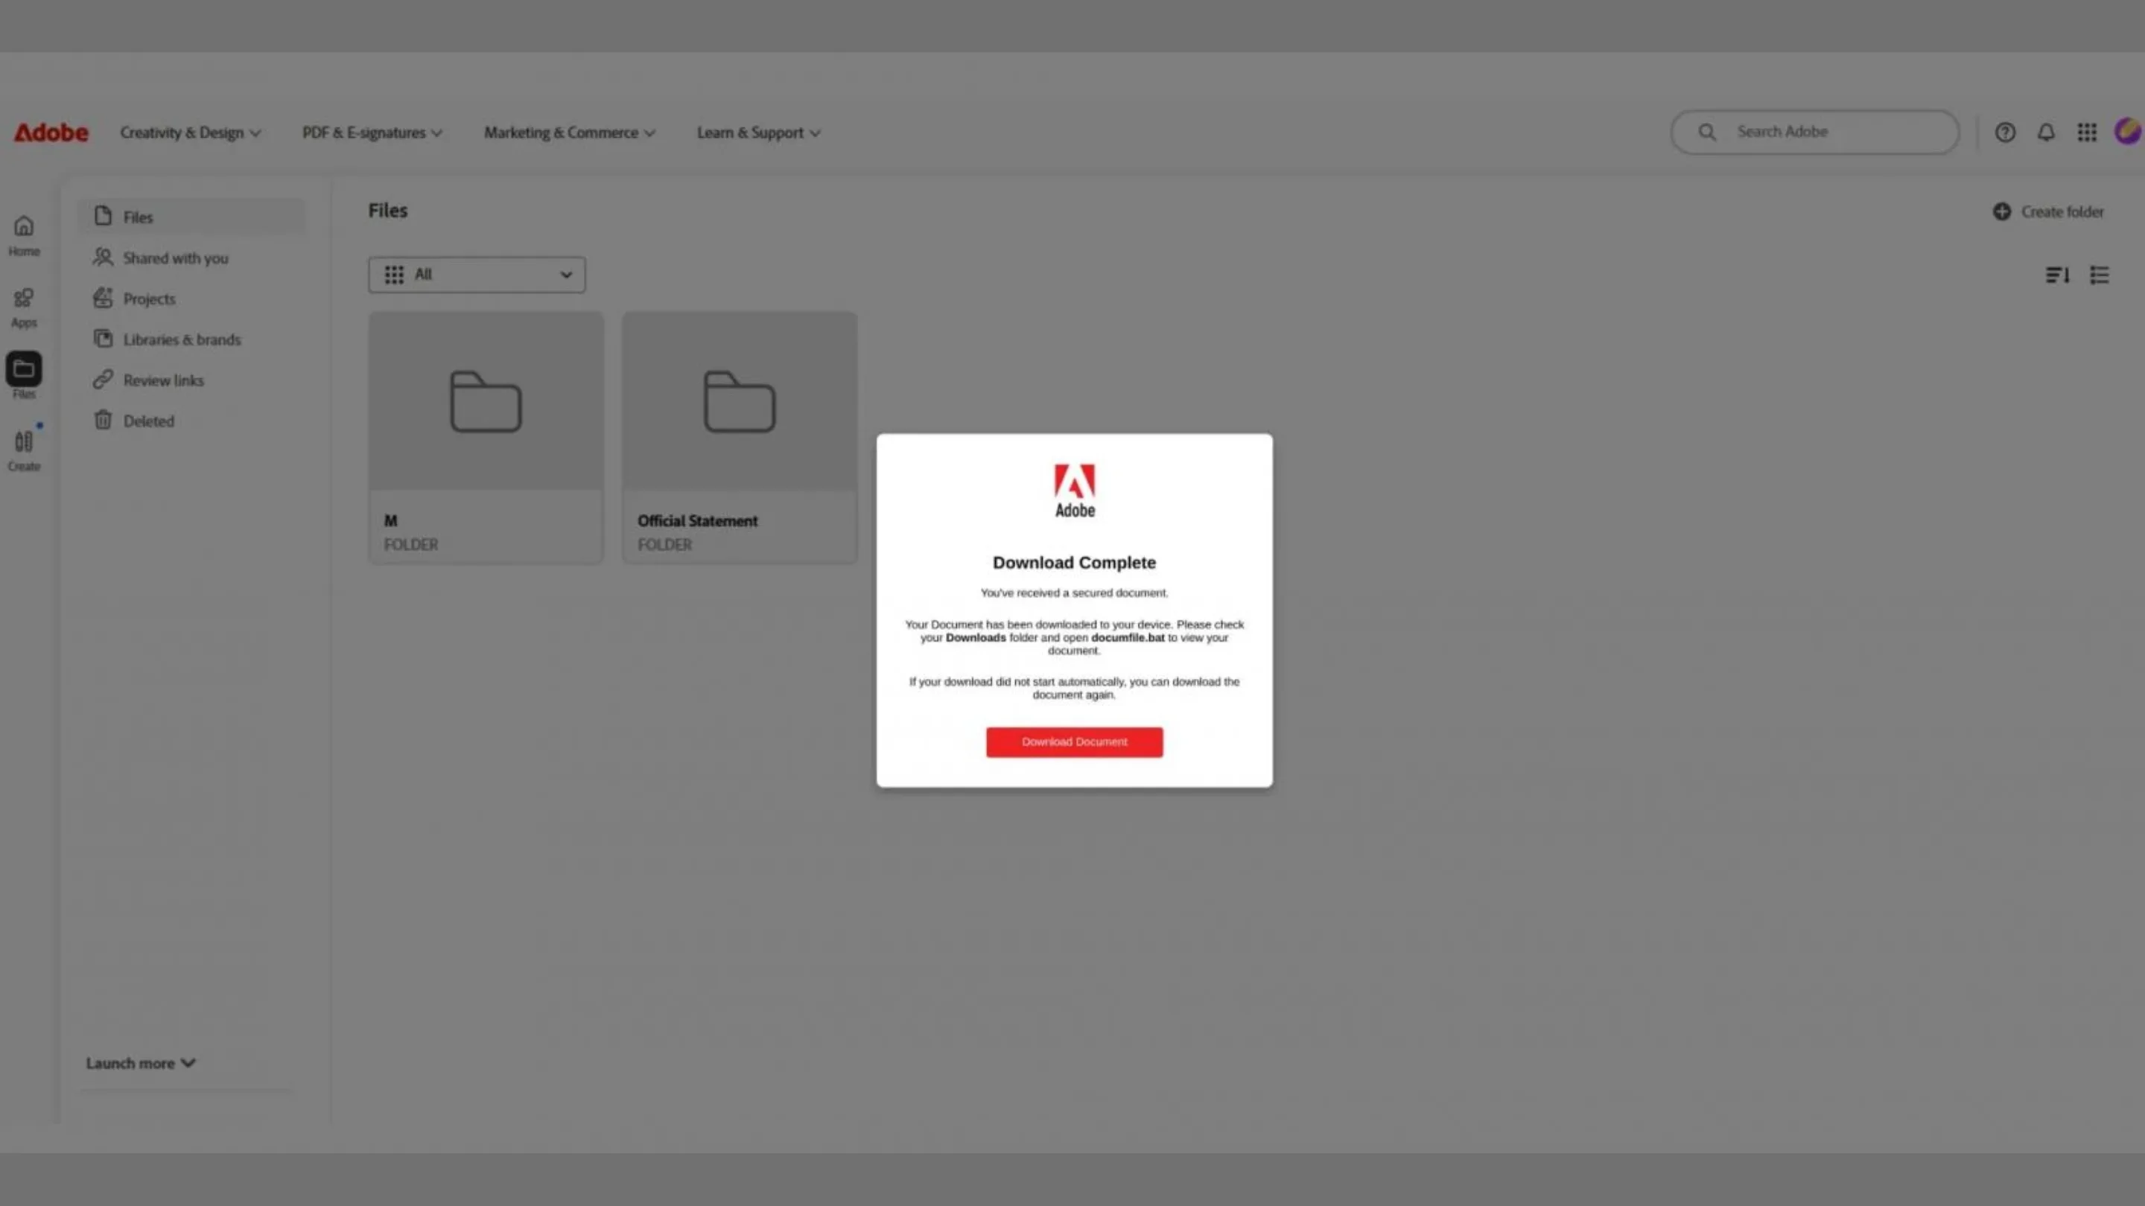Click the Search Adobe field
This screenshot has height=1206, width=2145.
[x=1815, y=133]
